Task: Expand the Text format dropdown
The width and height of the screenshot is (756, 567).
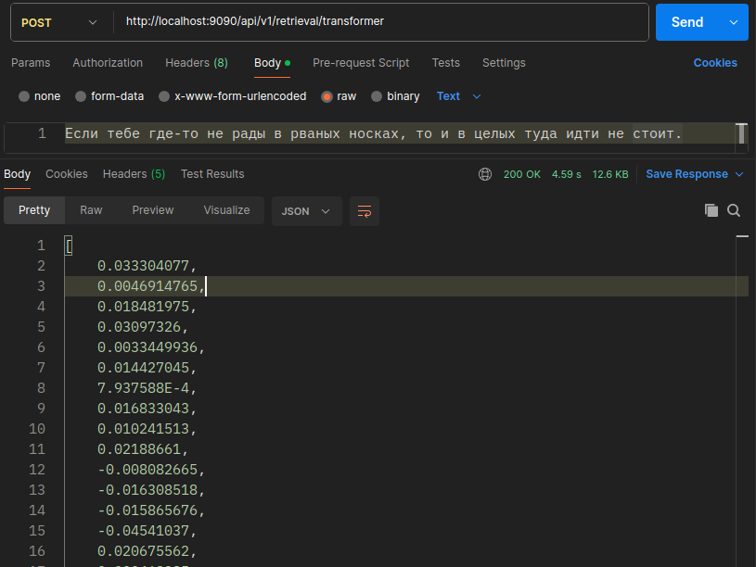Action: pyautogui.click(x=459, y=96)
